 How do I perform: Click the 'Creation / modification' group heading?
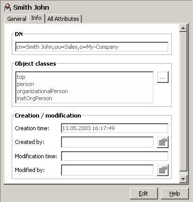(x=48, y=116)
